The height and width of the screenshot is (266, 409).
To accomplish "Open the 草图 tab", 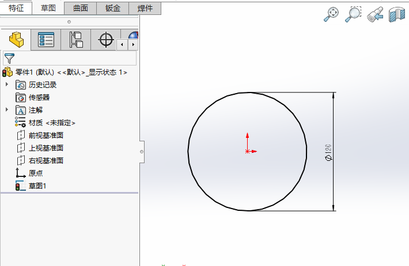I will 48,8.
